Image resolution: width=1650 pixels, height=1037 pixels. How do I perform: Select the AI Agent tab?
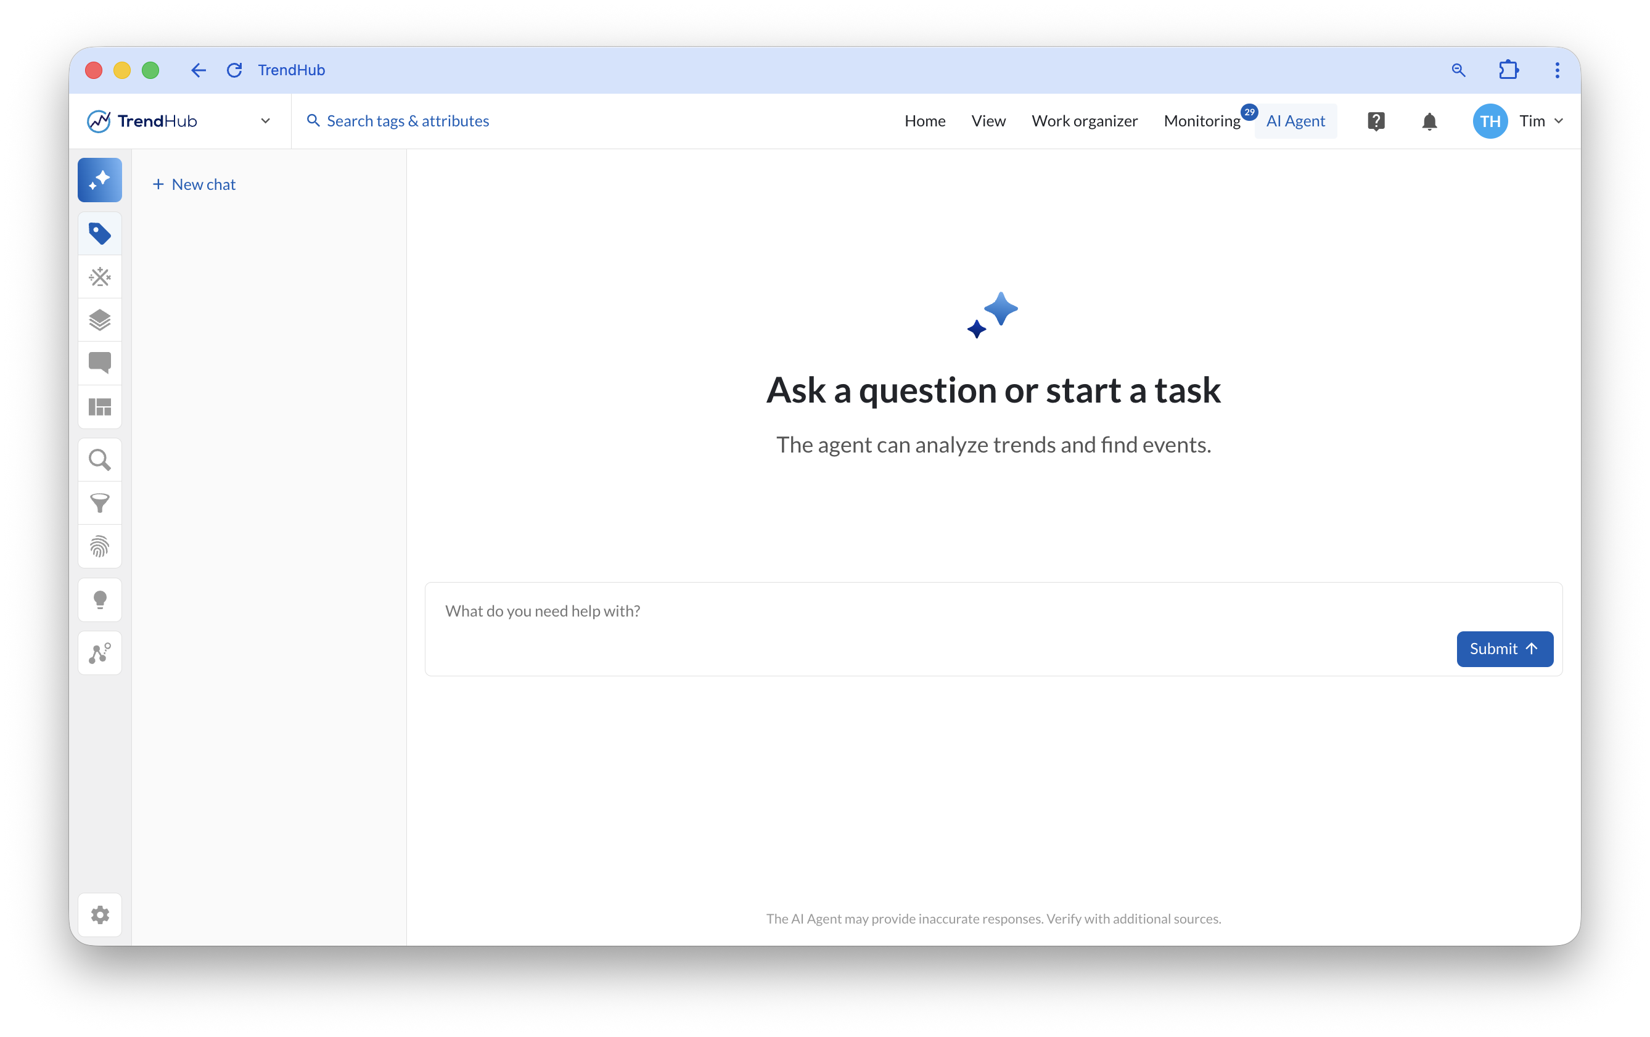1295,121
